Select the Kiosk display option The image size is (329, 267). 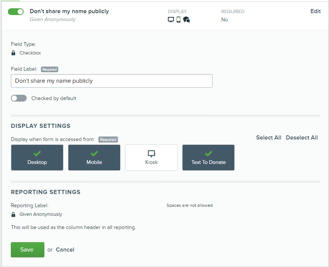coord(151,158)
